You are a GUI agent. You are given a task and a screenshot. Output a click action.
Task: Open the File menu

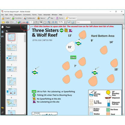coord(2,15)
